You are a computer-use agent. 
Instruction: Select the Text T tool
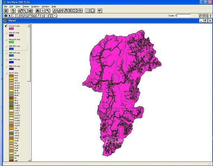[51, 16]
